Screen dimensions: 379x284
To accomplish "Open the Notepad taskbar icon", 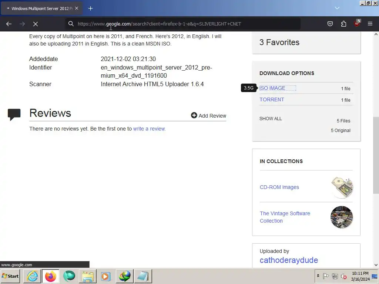I will [x=143, y=276].
